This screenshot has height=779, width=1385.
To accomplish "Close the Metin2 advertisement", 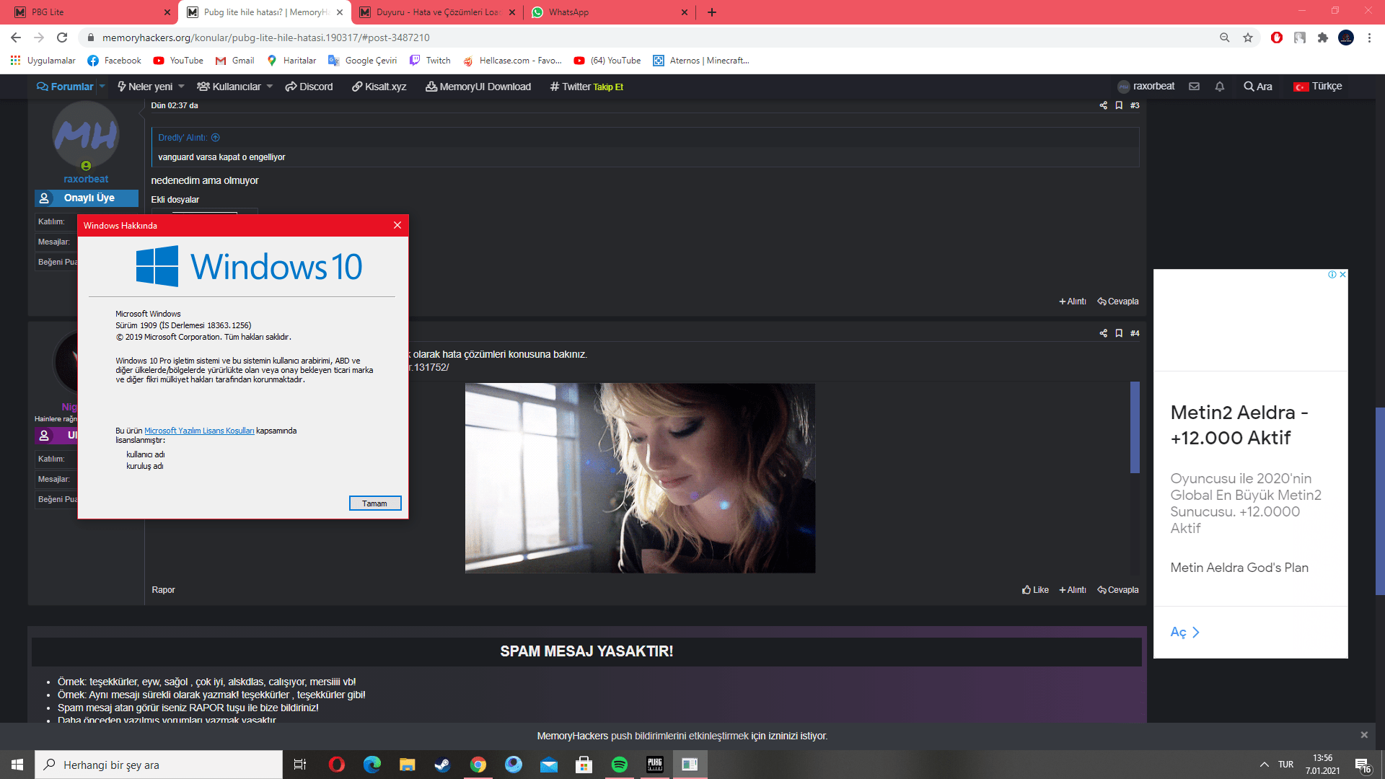I will pyautogui.click(x=1342, y=275).
